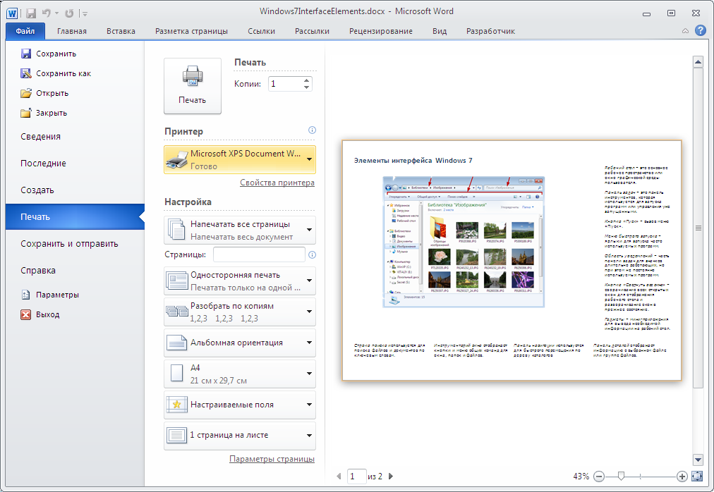Image resolution: width=714 pixels, height=492 pixels.
Task: Select Печать in the backstage menu
Action: 75,217
